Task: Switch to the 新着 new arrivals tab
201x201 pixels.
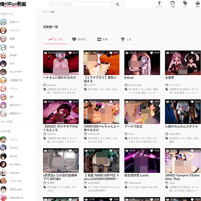Action: click(x=102, y=39)
